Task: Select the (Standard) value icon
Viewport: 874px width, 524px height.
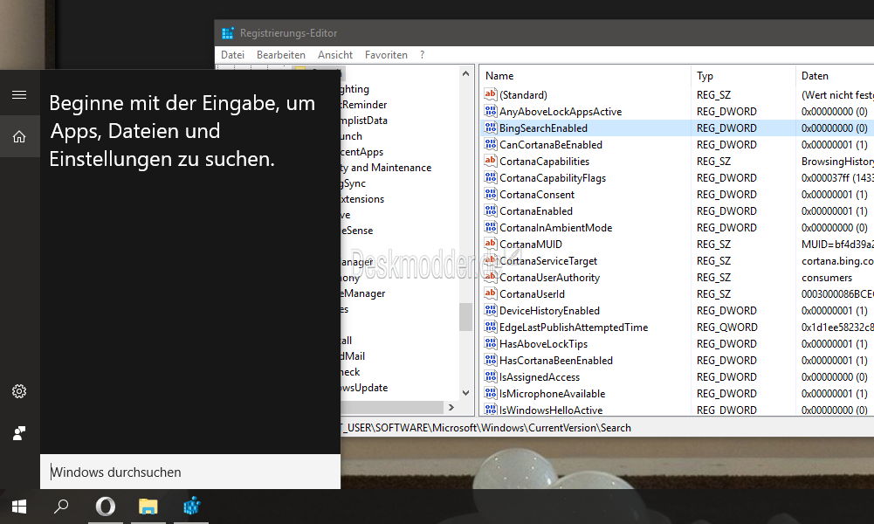Action: 491,95
